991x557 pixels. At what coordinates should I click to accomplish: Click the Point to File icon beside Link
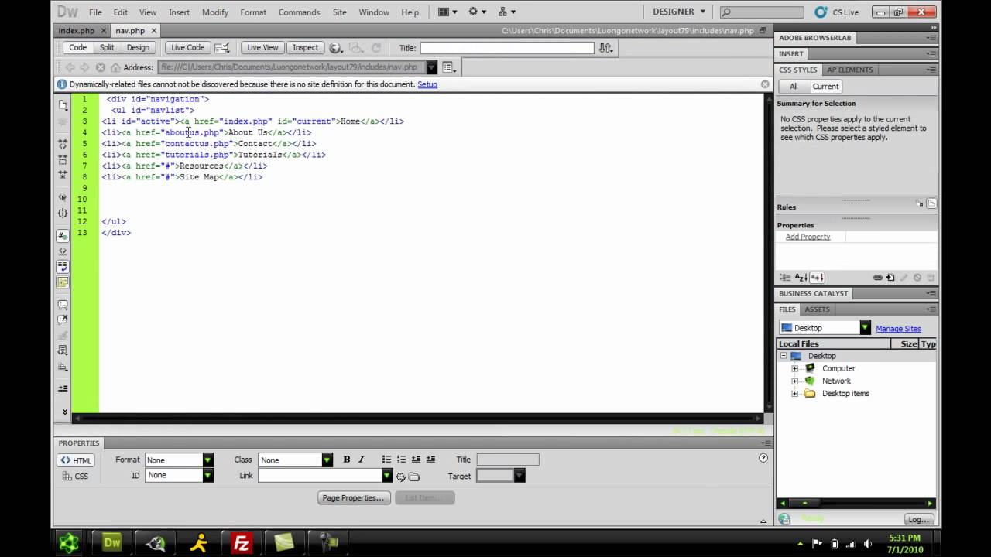(x=400, y=477)
